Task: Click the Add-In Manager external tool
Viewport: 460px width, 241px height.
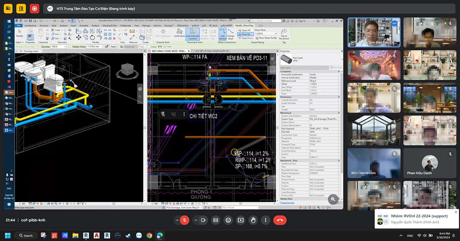Action: (x=163, y=34)
